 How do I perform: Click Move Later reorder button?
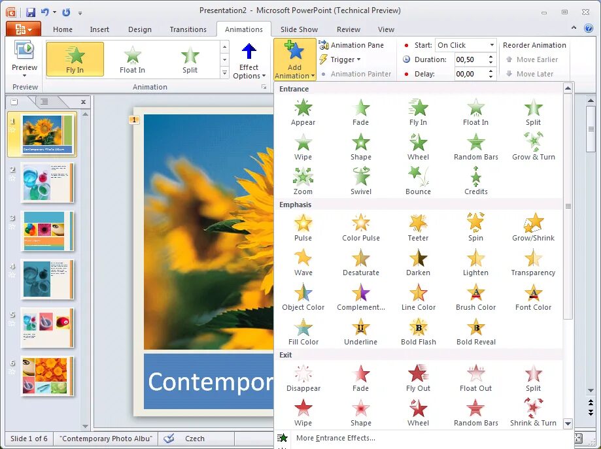pos(529,74)
